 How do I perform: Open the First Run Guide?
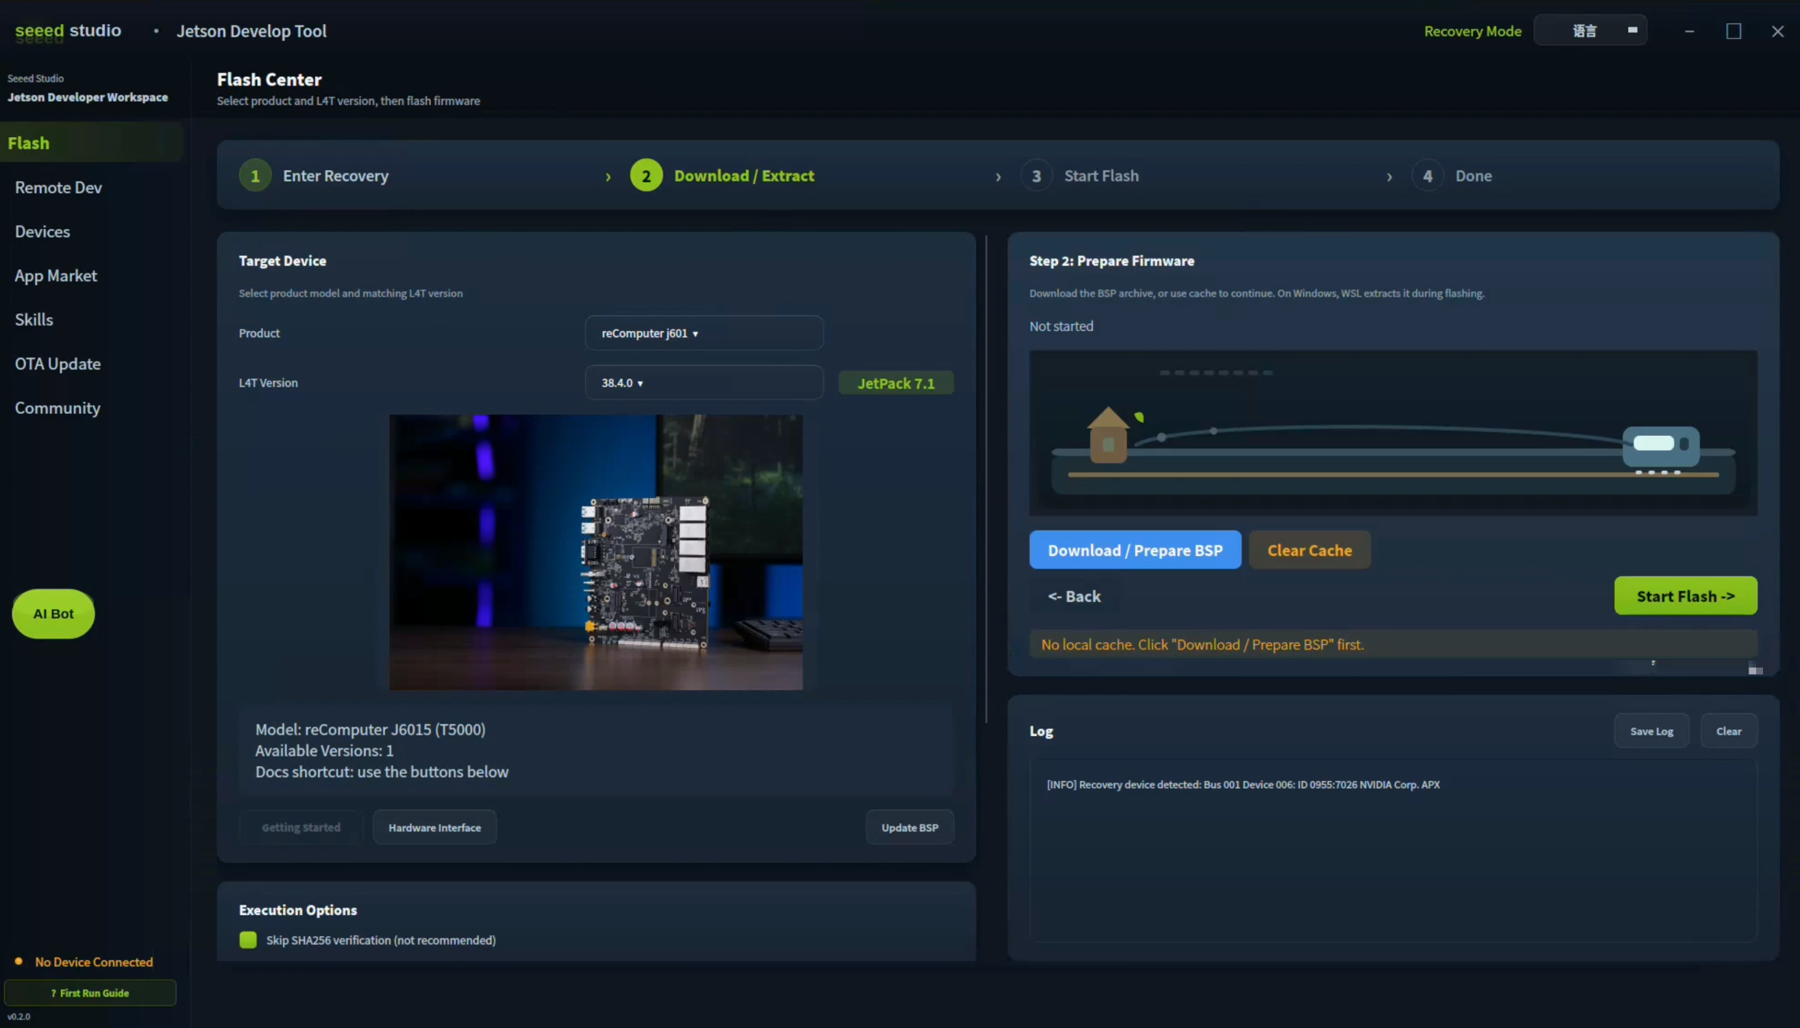90,992
